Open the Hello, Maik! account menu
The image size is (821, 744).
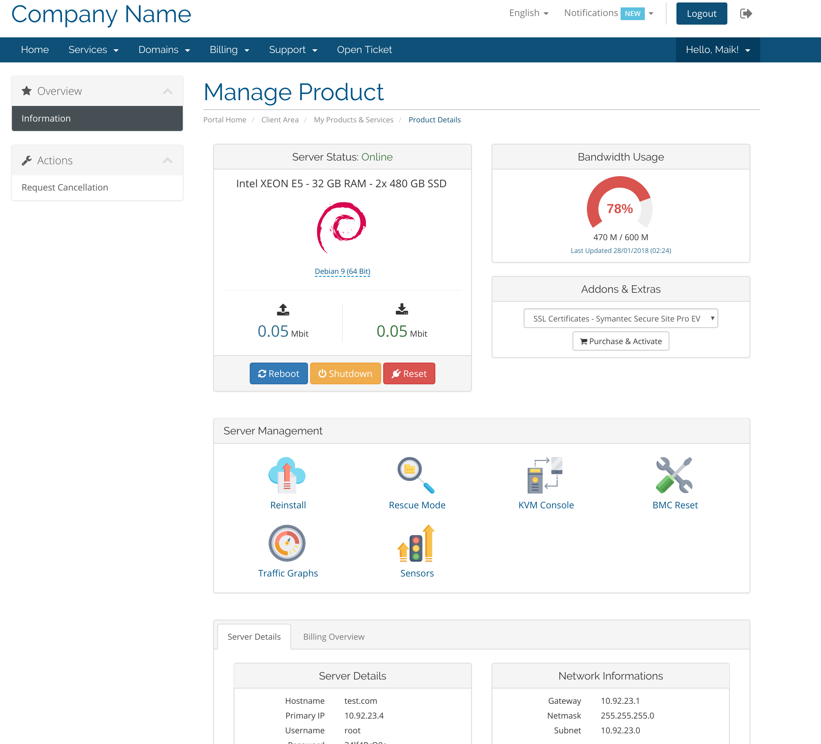coord(718,50)
